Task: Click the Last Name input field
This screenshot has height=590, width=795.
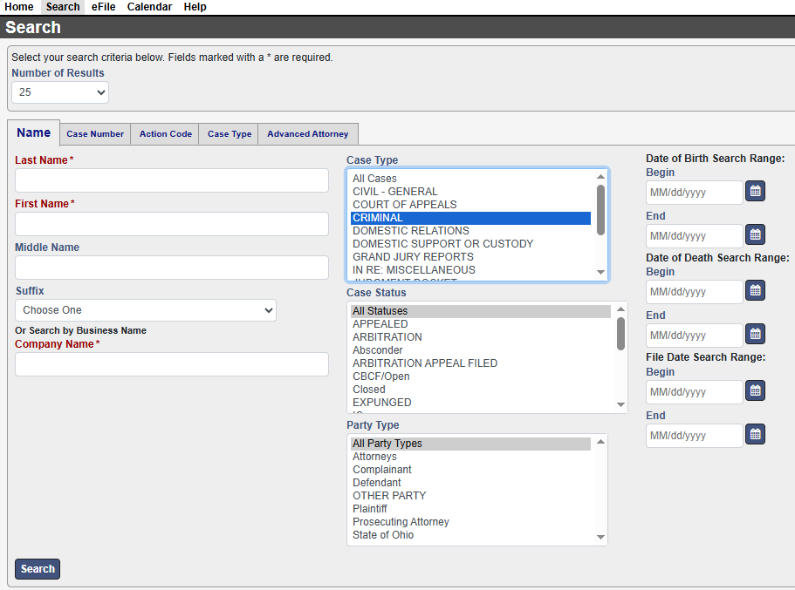Action: (x=171, y=180)
